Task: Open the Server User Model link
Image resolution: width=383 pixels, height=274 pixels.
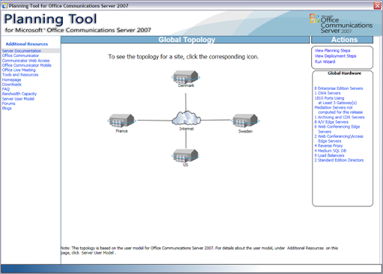Action: (18, 99)
